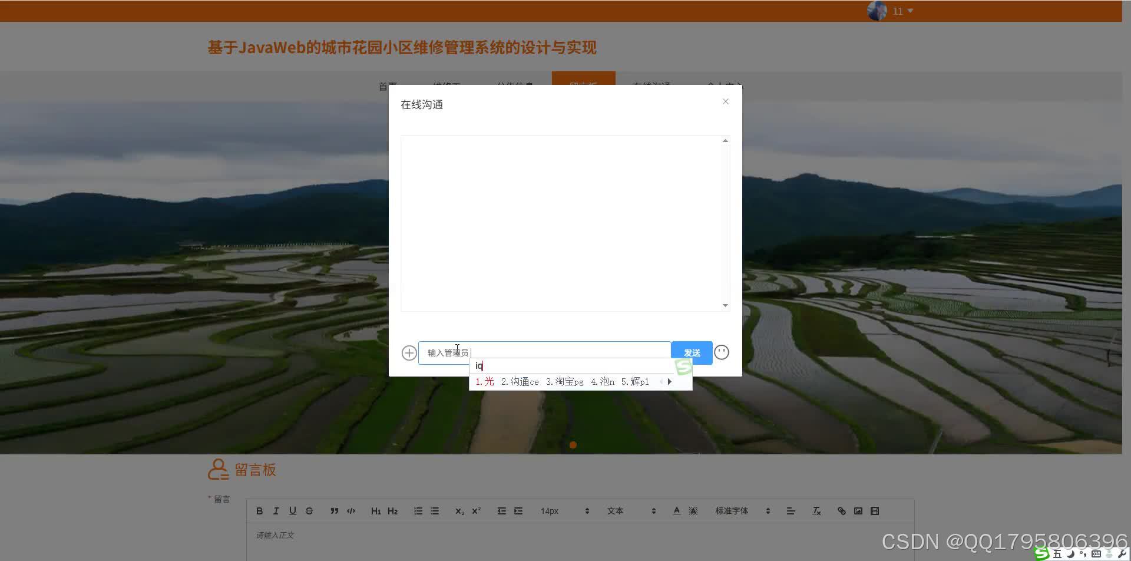Insert a hyperlink in the editor
The width and height of the screenshot is (1131, 561).
coord(841,510)
